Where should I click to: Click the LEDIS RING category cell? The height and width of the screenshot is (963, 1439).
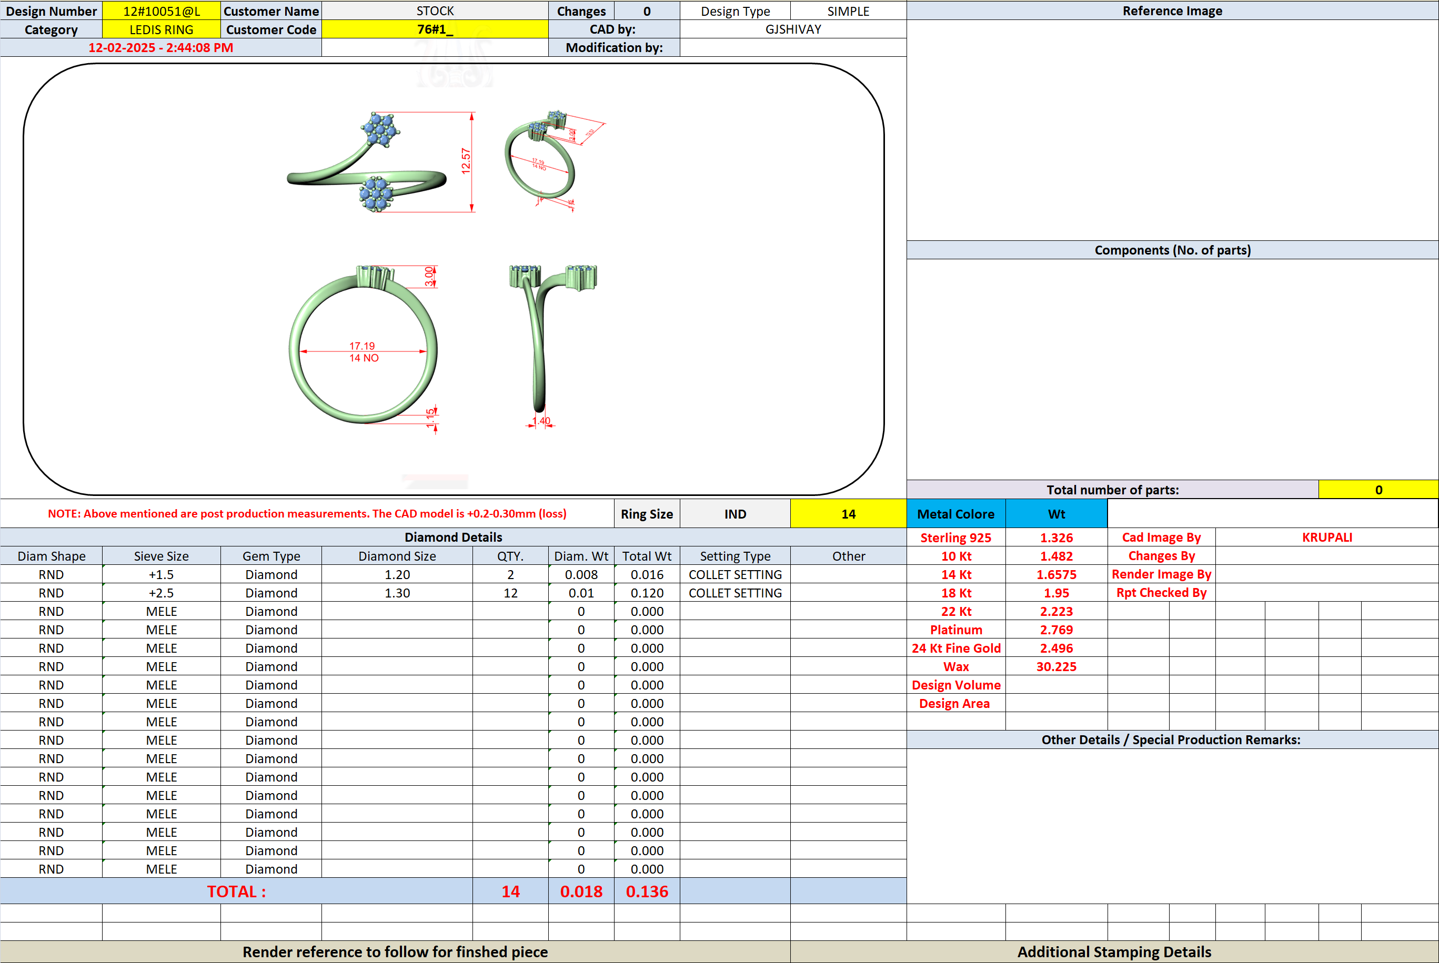point(161,29)
